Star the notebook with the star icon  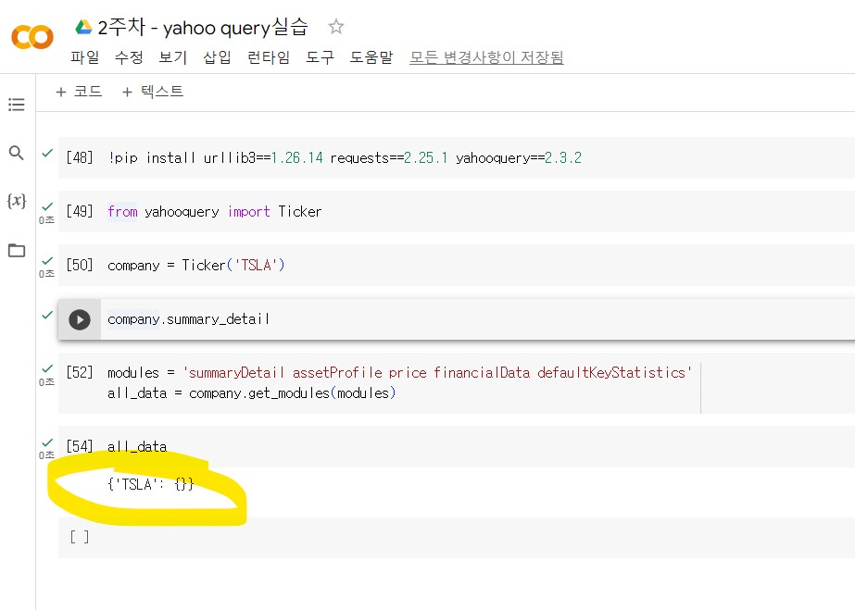pyautogui.click(x=336, y=27)
